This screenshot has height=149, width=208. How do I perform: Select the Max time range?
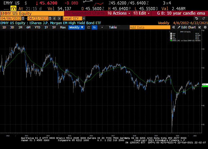click(63, 27)
